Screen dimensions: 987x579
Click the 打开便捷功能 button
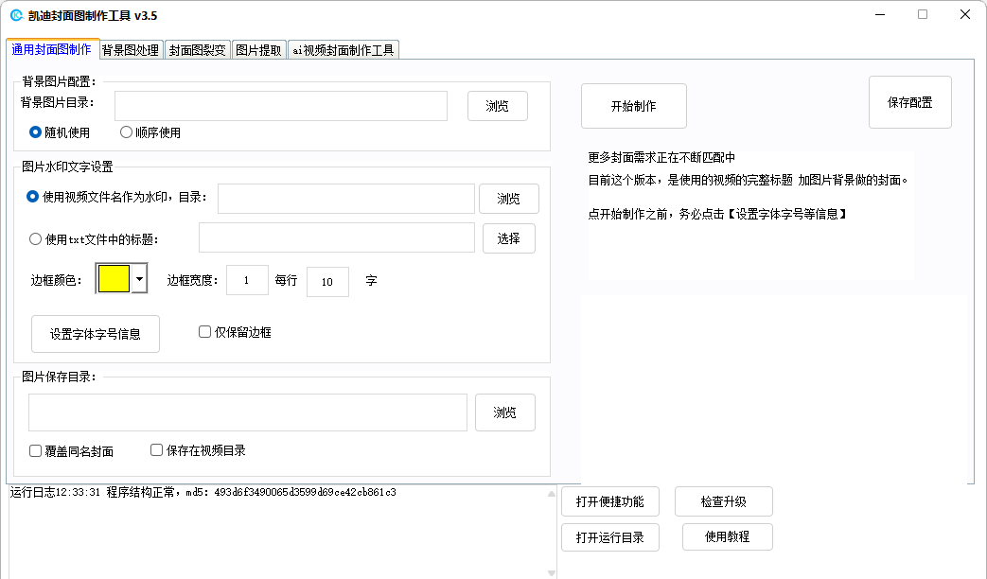[x=610, y=501]
